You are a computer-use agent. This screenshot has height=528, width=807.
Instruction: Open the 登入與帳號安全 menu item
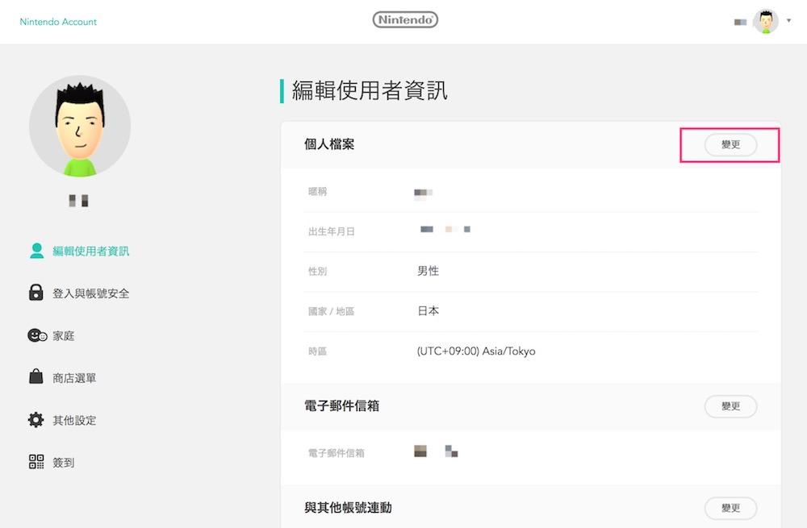pos(90,293)
